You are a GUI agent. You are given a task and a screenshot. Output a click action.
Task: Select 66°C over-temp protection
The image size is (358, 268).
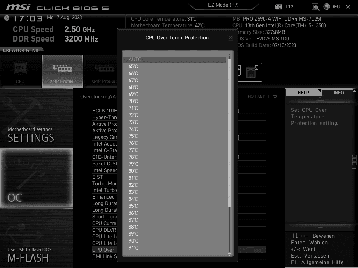pyautogui.click(x=175, y=73)
